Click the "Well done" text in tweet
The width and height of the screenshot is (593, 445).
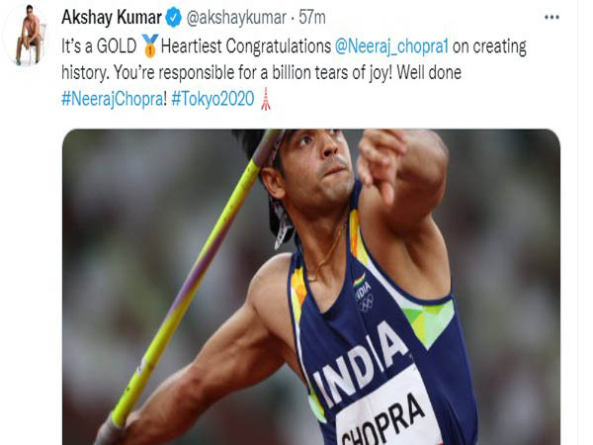coord(429,72)
